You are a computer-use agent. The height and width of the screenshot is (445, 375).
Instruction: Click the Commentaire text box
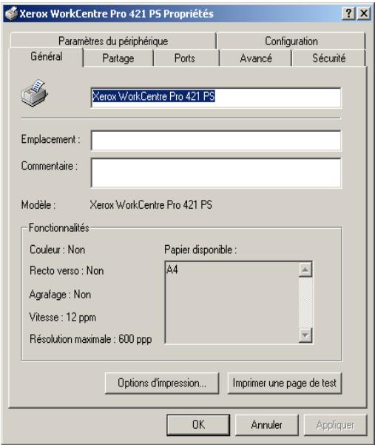[216, 173]
